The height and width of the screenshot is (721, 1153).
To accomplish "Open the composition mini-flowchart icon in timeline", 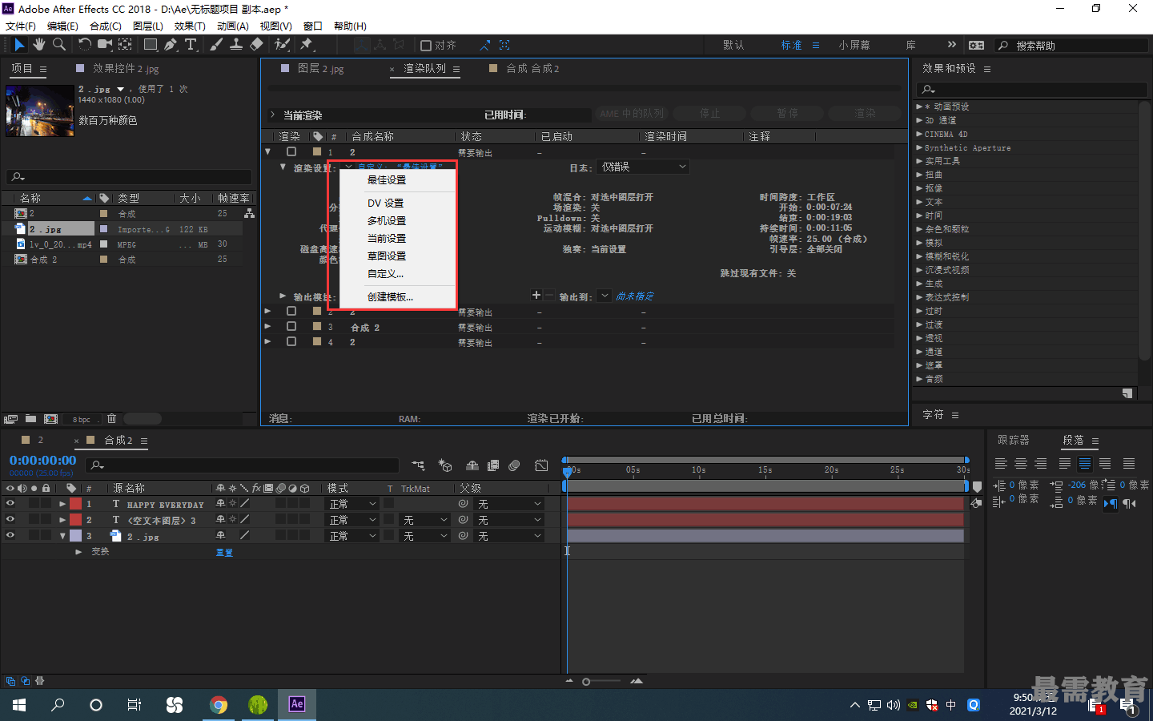I will point(418,465).
